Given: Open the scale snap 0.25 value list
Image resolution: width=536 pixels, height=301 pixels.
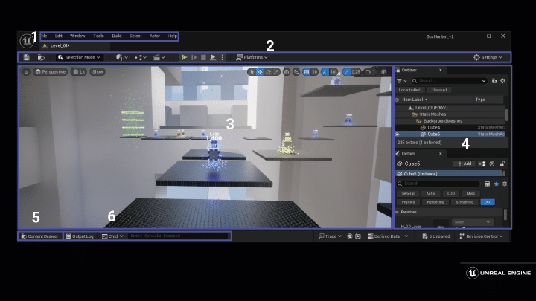Looking at the screenshot, I should [x=356, y=71].
